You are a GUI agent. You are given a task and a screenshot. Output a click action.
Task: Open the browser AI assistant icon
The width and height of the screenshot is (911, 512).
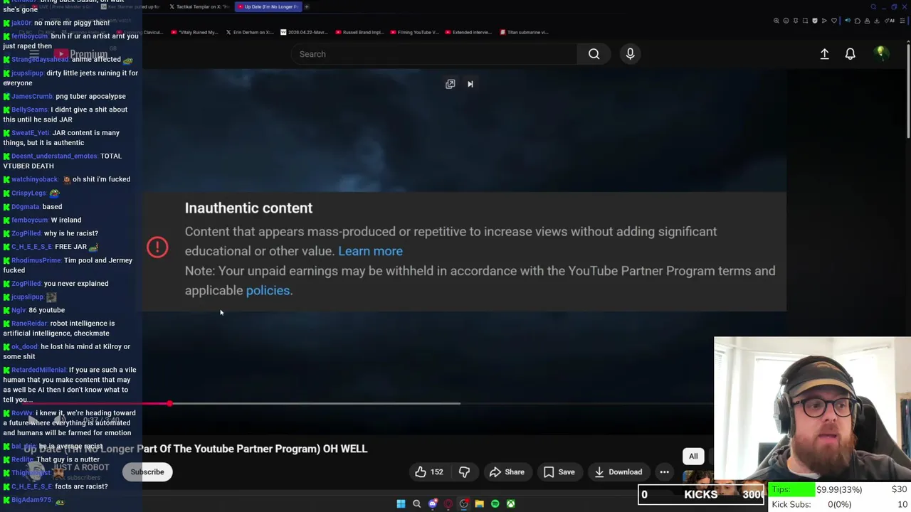[x=890, y=21]
